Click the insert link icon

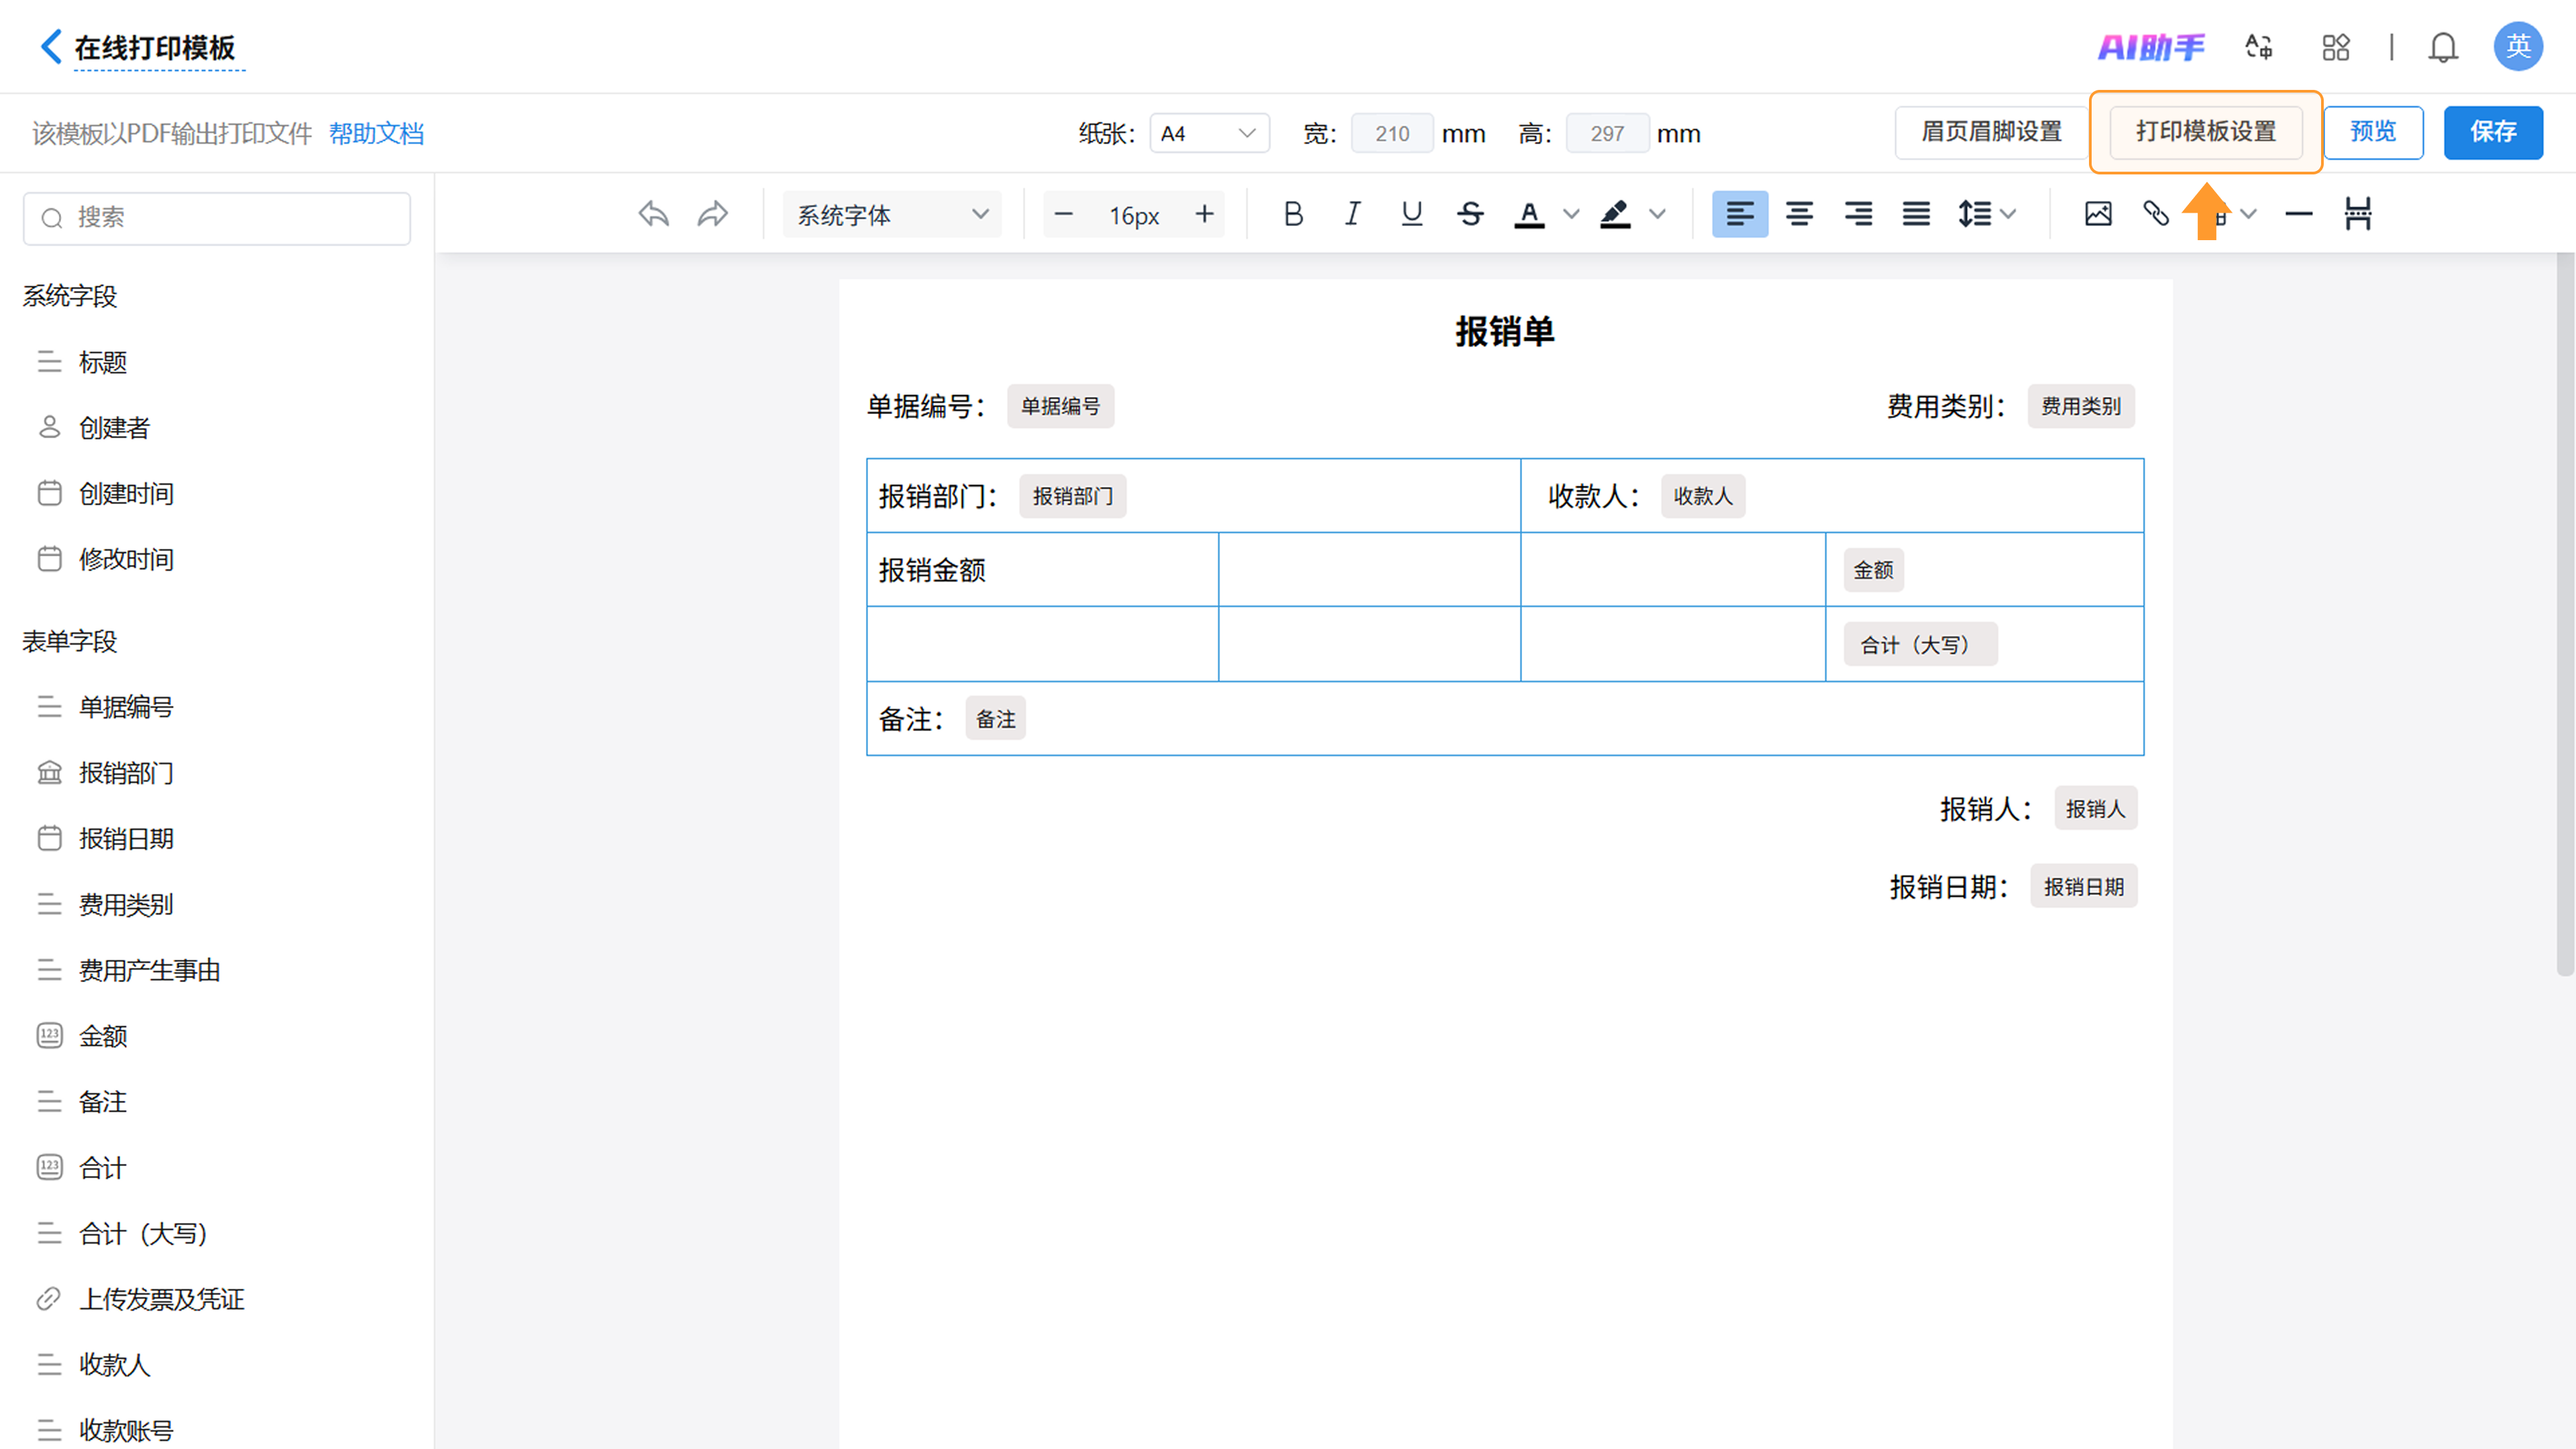(2156, 214)
